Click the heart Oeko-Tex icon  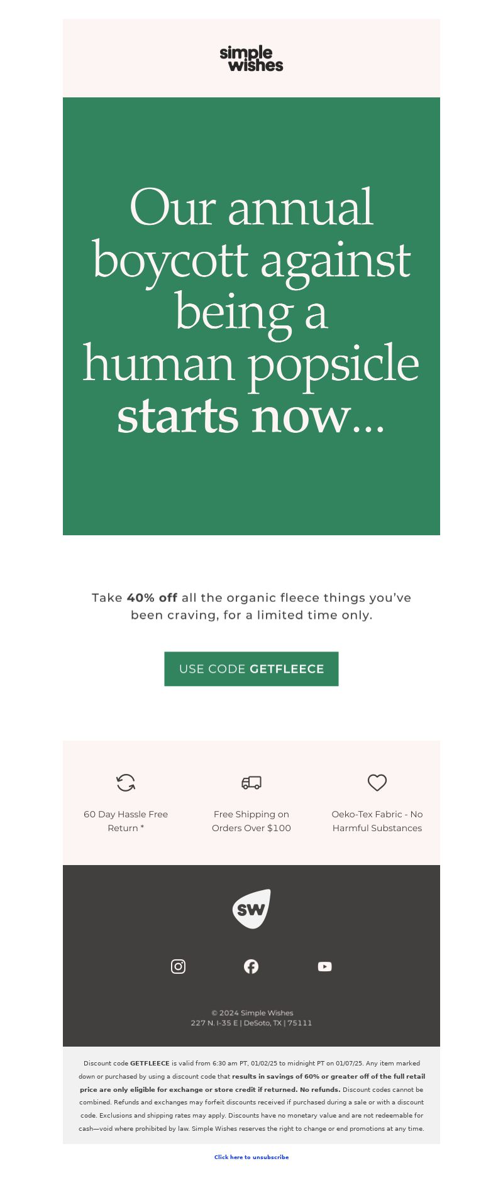pyautogui.click(x=377, y=783)
